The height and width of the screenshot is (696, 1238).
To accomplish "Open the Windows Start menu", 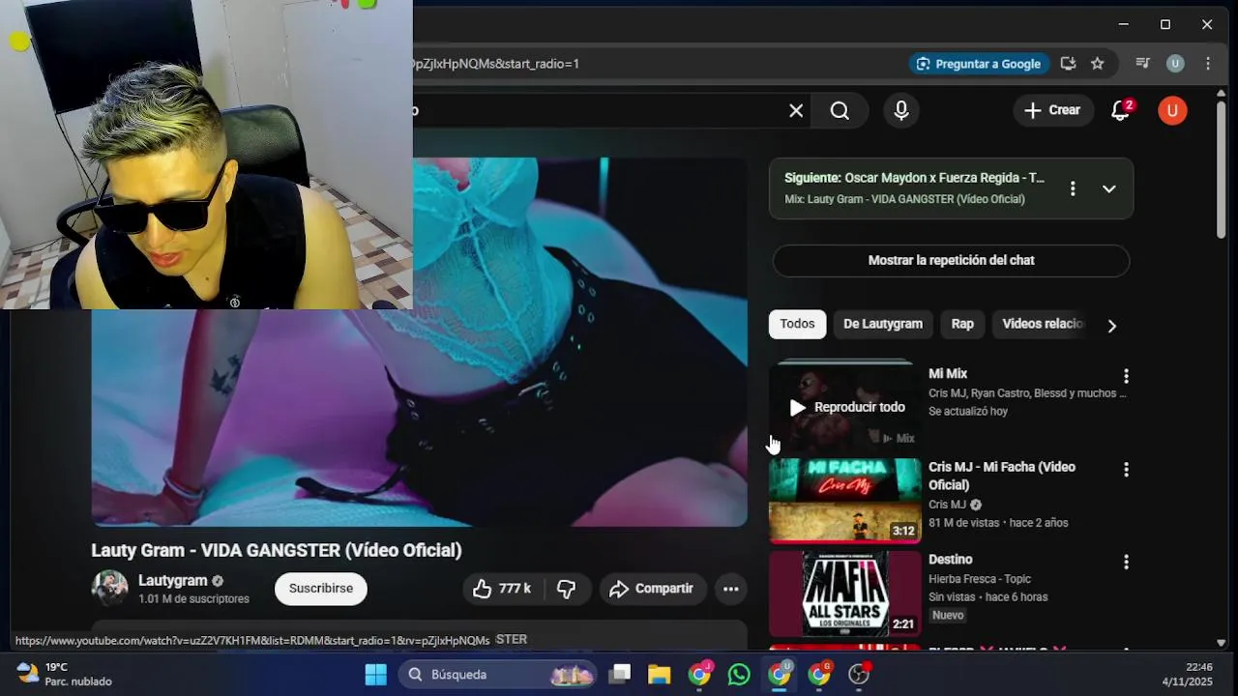I will click(375, 675).
